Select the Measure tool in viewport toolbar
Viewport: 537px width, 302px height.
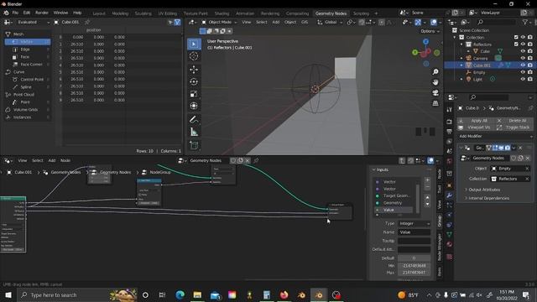click(194, 132)
